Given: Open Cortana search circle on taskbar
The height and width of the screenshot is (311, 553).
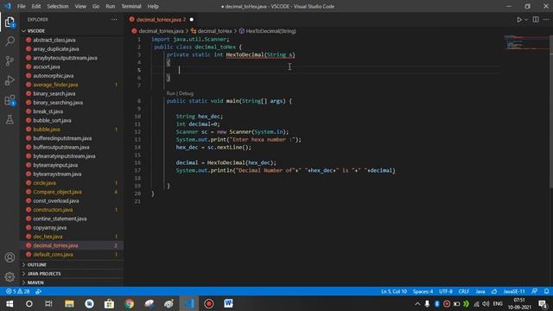Looking at the screenshot, I should [x=29, y=303].
